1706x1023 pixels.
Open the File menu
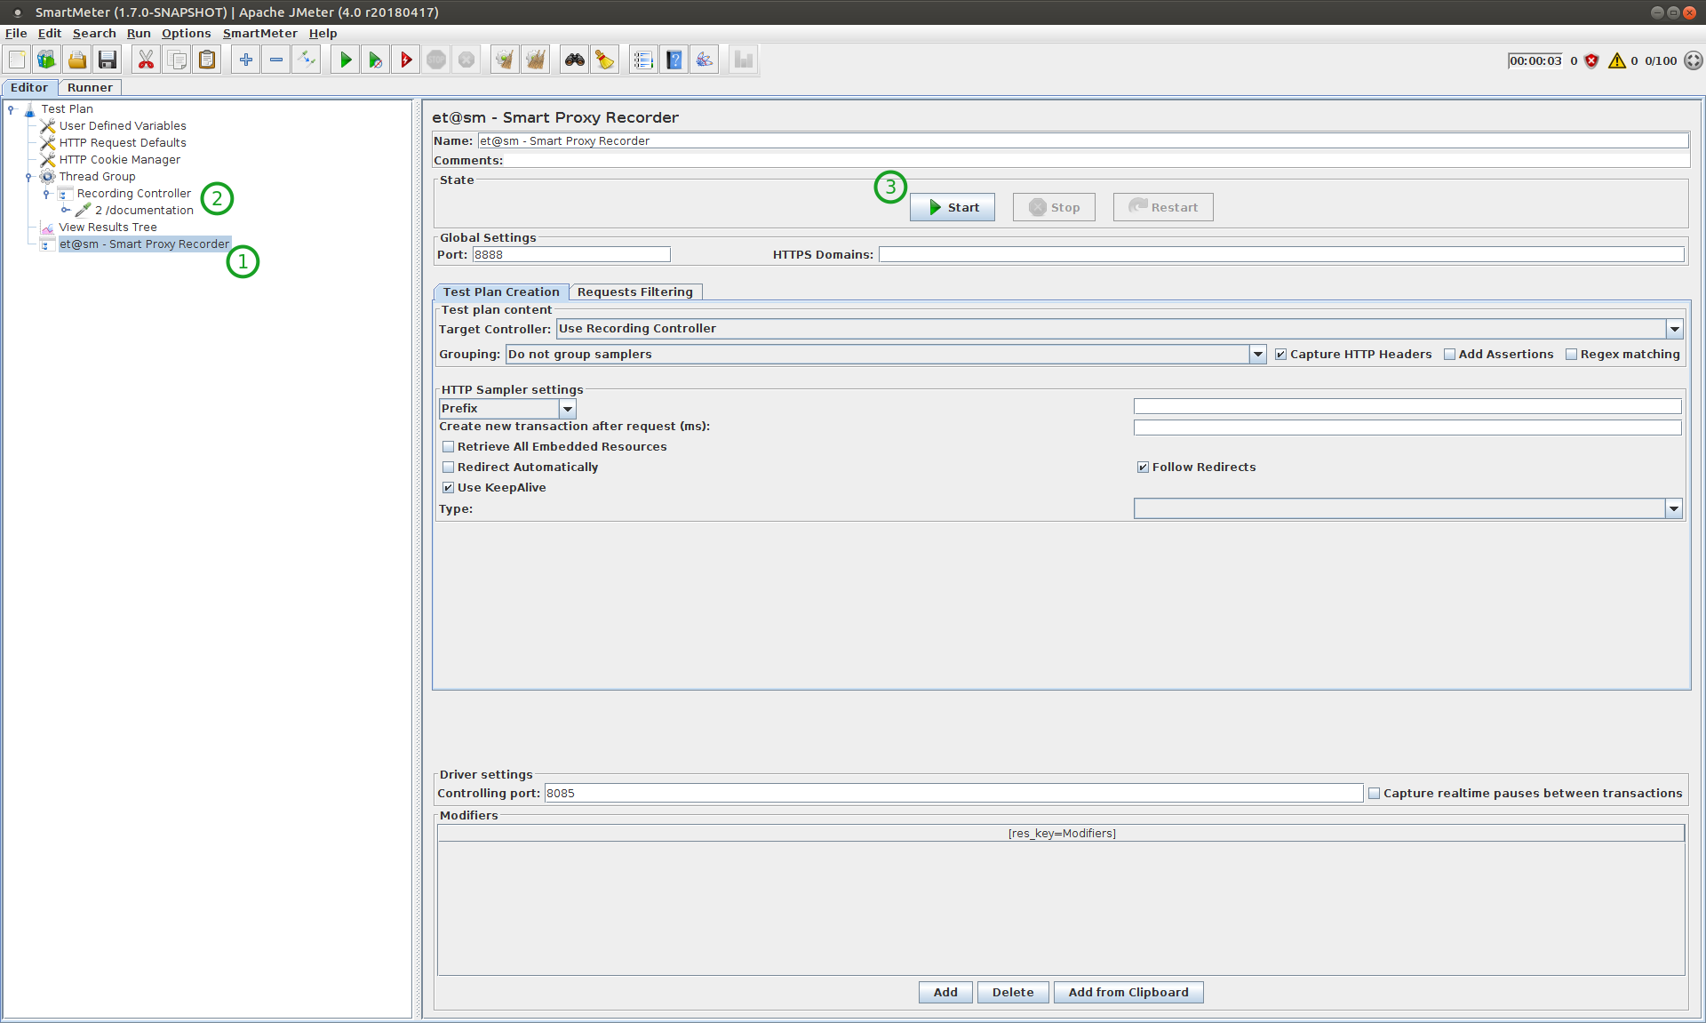(x=16, y=34)
